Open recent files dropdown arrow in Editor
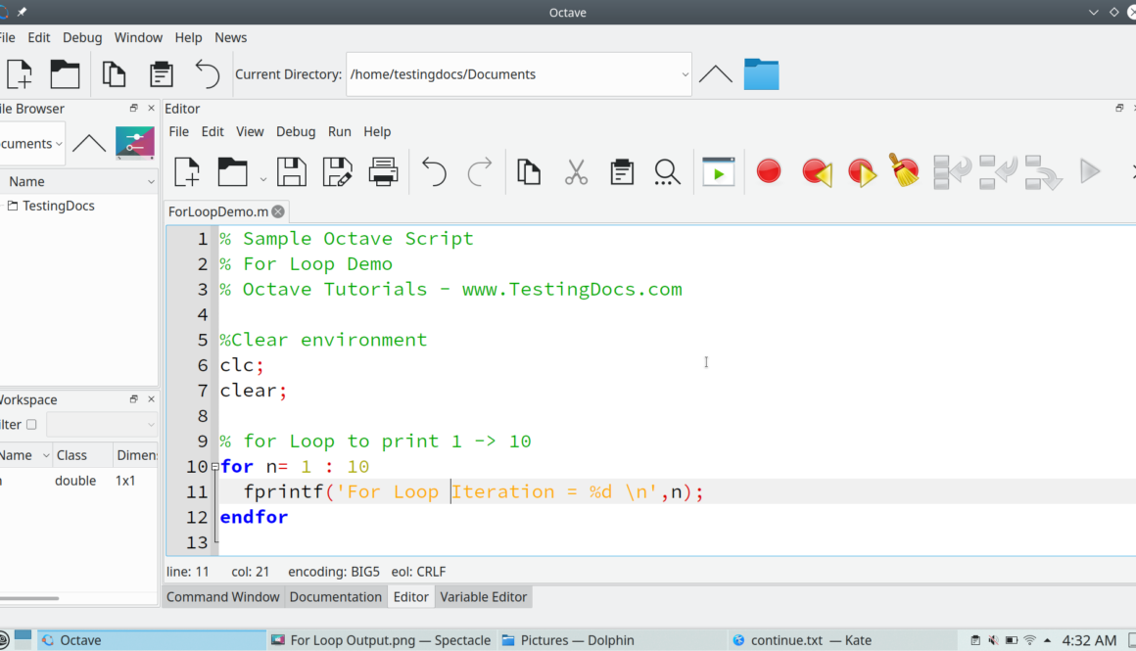 click(263, 179)
